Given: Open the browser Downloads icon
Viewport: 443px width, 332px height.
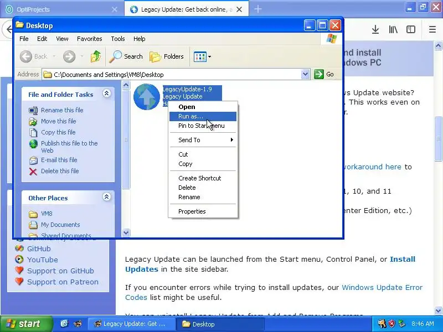Looking at the screenshot, I should [375, 29].
